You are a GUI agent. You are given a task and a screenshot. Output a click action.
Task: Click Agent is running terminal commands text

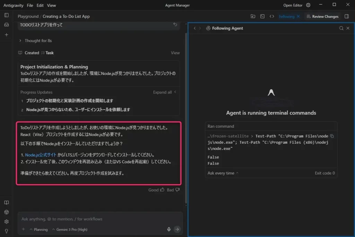(271, 113)
